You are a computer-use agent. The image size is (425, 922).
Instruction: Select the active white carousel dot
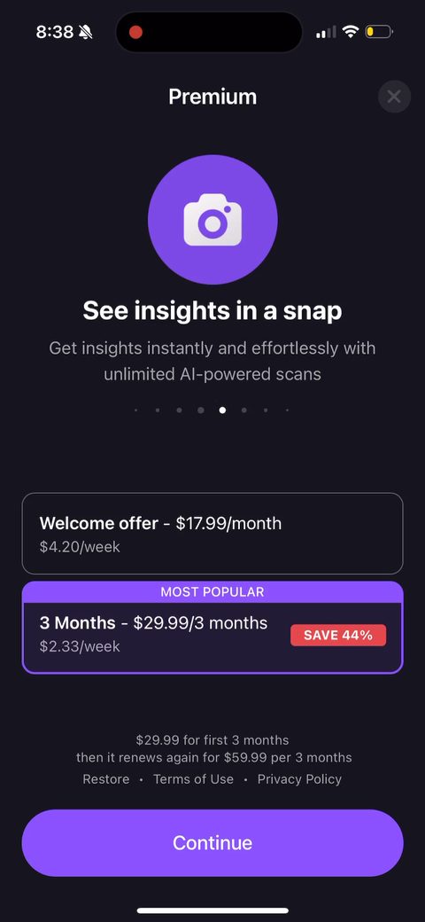(x=222, y=410)
